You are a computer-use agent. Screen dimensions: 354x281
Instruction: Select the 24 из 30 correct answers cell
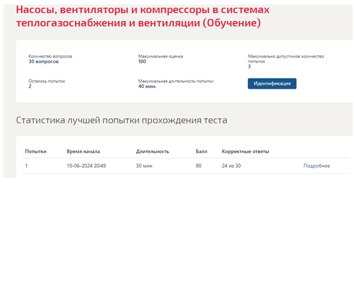coord(231,166)
